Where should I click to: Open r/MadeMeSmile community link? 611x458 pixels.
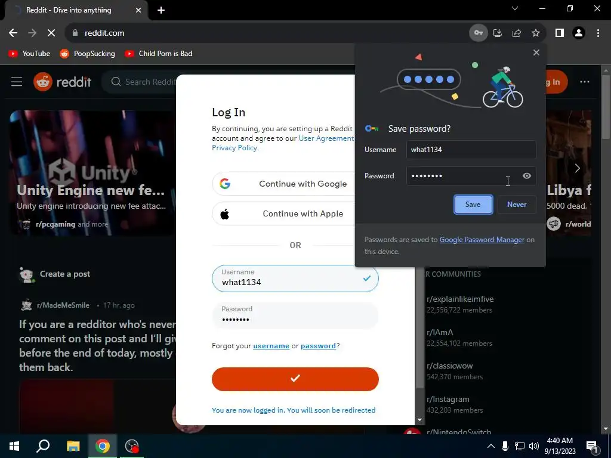tap(63, 305)
